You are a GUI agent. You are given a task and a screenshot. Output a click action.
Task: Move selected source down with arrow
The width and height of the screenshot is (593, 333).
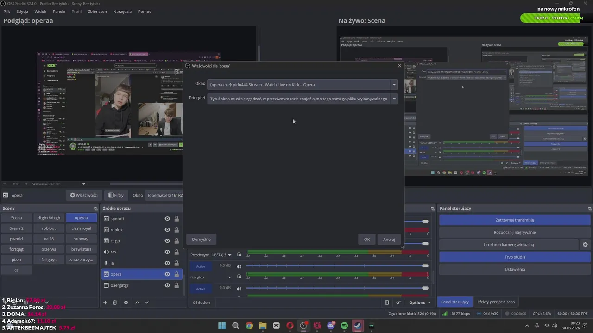[146, 302]
